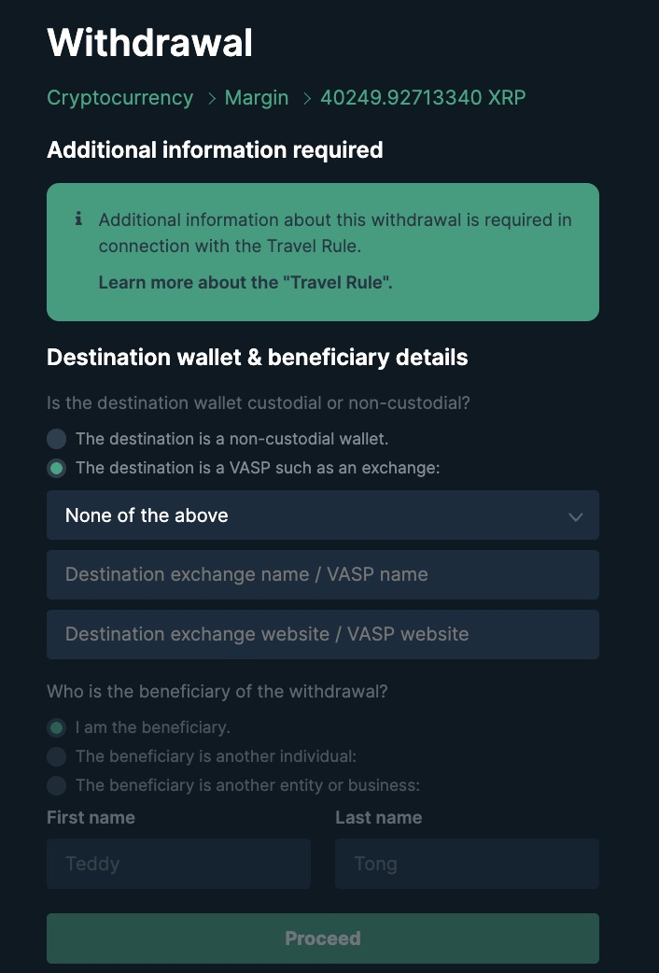Select "I am the beneficiary" radio button
Screen dimensions: 659x973
click(57, 727)
